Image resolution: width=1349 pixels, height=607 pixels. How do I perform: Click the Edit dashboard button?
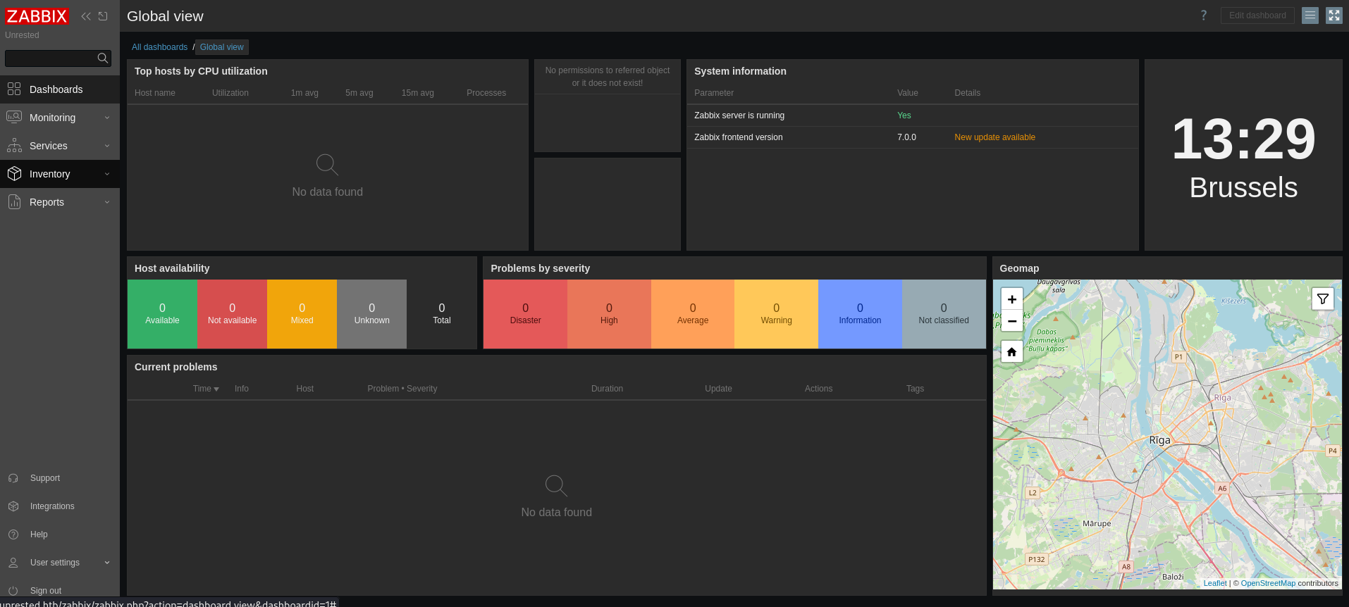tap(1257, 15)
